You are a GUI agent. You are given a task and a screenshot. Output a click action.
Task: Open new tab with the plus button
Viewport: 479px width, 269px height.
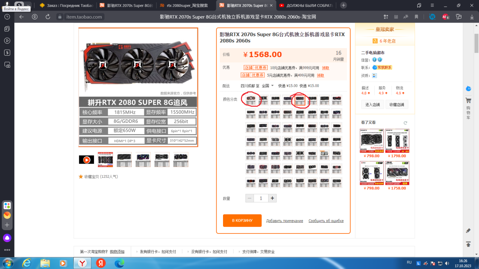(x=343, y=5)
